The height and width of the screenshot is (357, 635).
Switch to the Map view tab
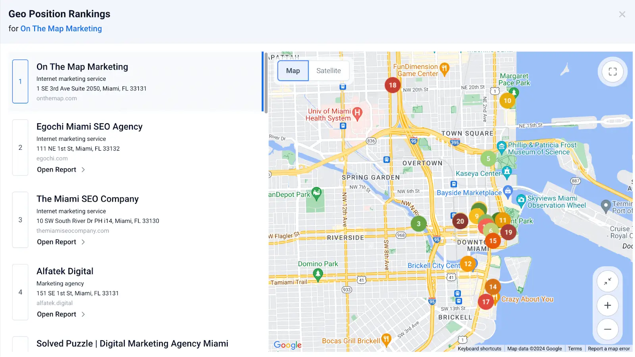[293, 71]
